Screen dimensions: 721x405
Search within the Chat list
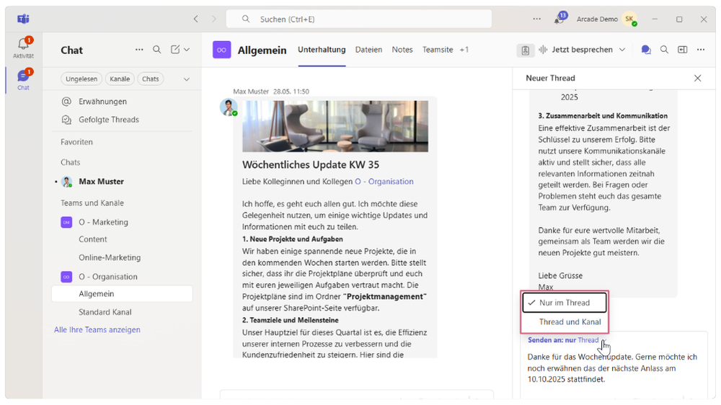click(156, 49)
